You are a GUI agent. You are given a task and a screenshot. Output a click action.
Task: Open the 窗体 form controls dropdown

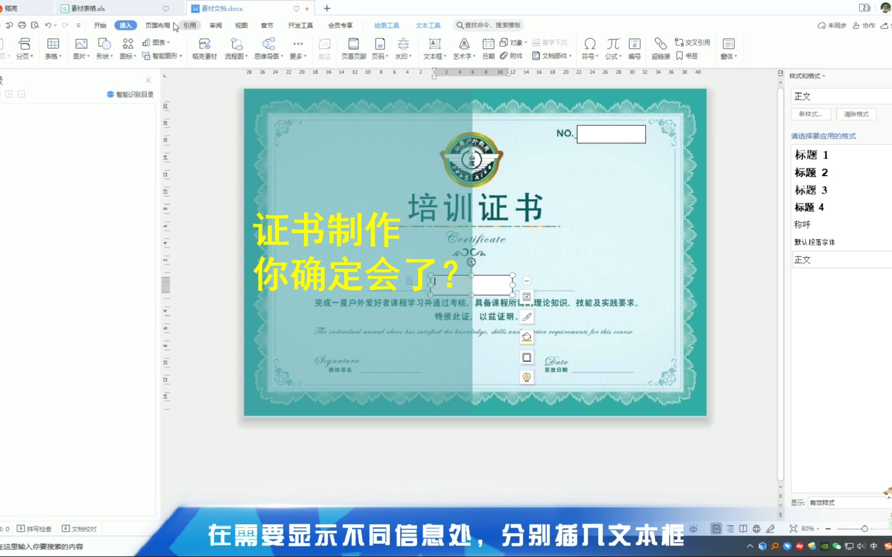tap(729, 48)
